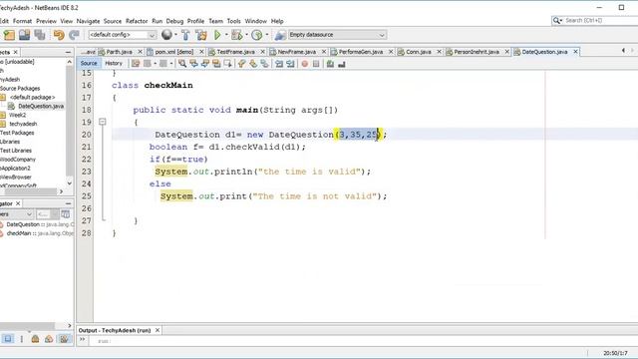This screenshot has width=638, height=359.
Task: Click the Clean and Build icon
Action: (x=201, y=35)
